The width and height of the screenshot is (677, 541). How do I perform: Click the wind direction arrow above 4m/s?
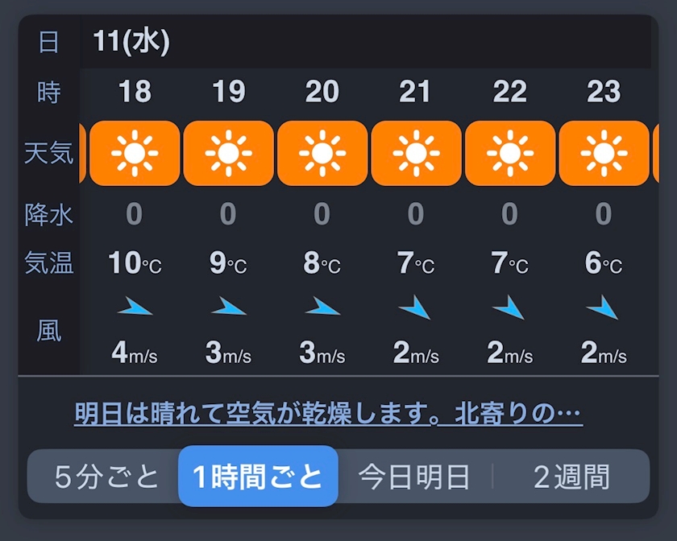[135, 307]
